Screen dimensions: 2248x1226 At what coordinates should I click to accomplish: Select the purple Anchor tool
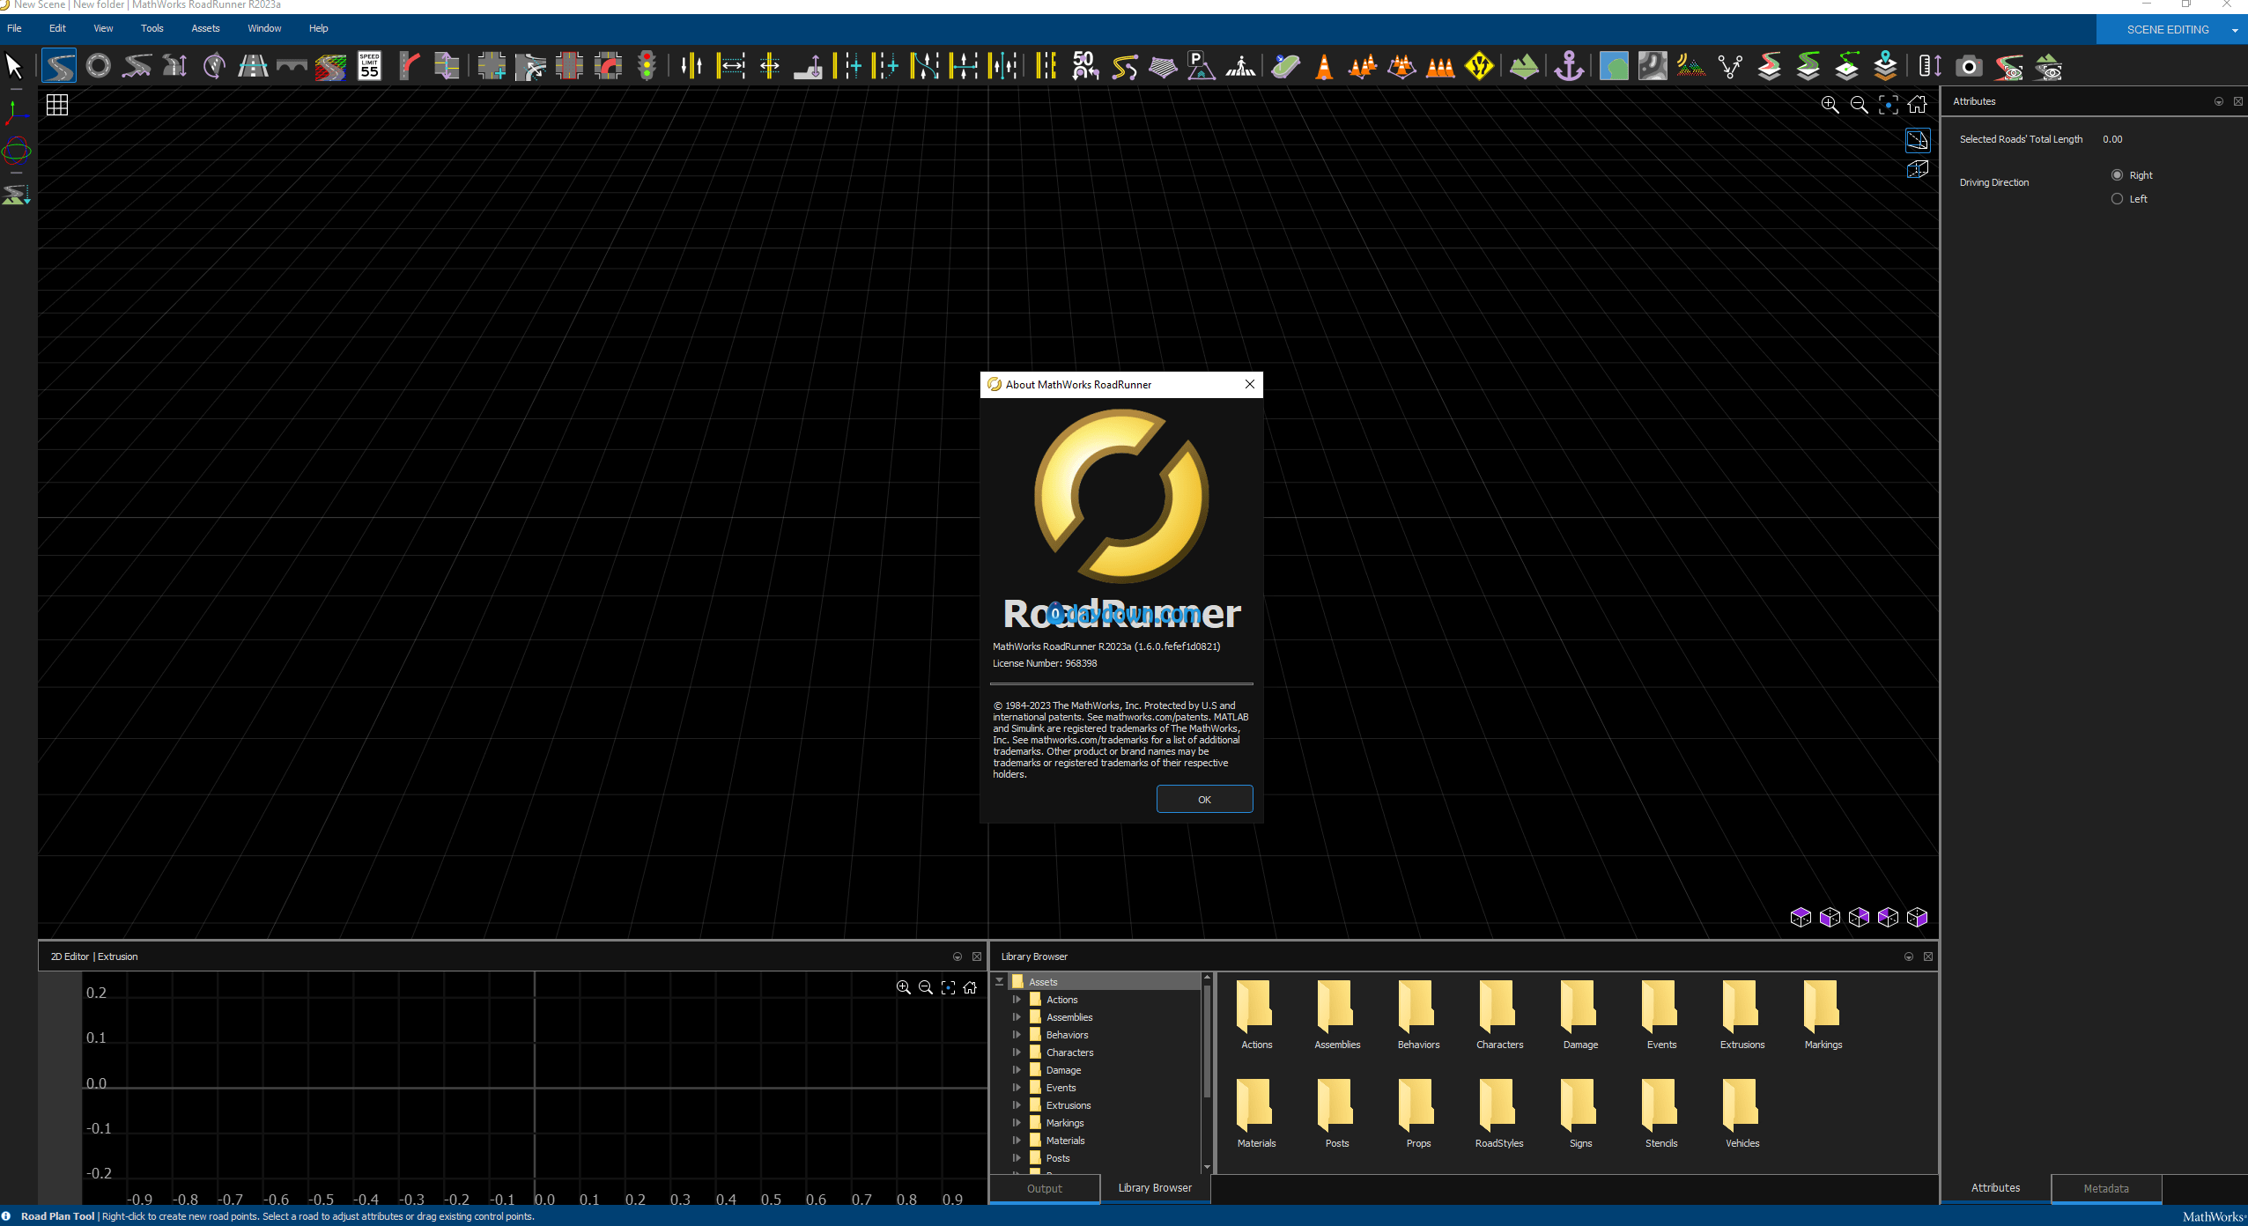click(x=1569, y=66)
